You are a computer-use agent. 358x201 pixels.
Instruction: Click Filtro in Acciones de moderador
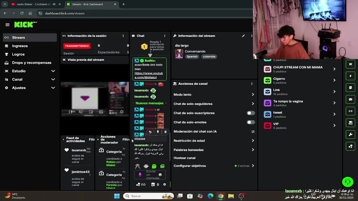coord(126,140)
